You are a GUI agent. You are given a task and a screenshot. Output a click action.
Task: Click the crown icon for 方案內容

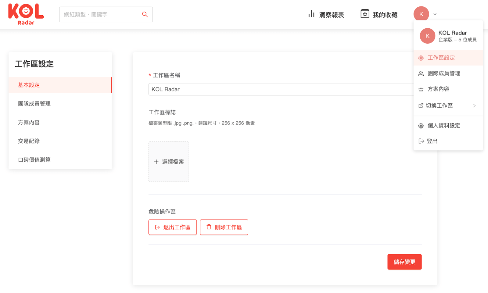point(421,89)
